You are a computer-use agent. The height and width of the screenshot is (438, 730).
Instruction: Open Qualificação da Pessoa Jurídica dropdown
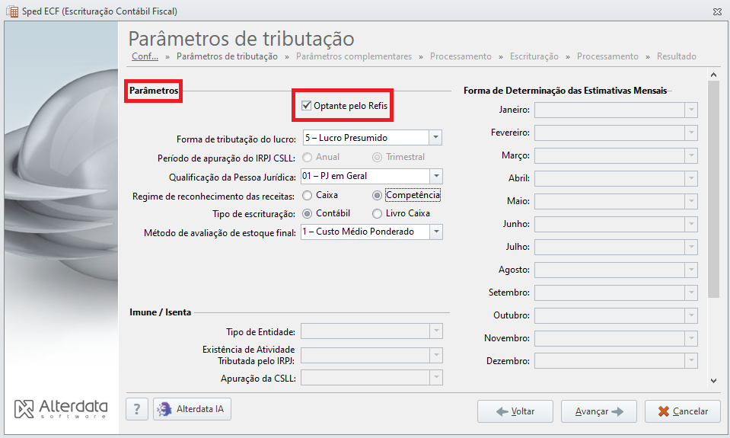tap(436, 176)
